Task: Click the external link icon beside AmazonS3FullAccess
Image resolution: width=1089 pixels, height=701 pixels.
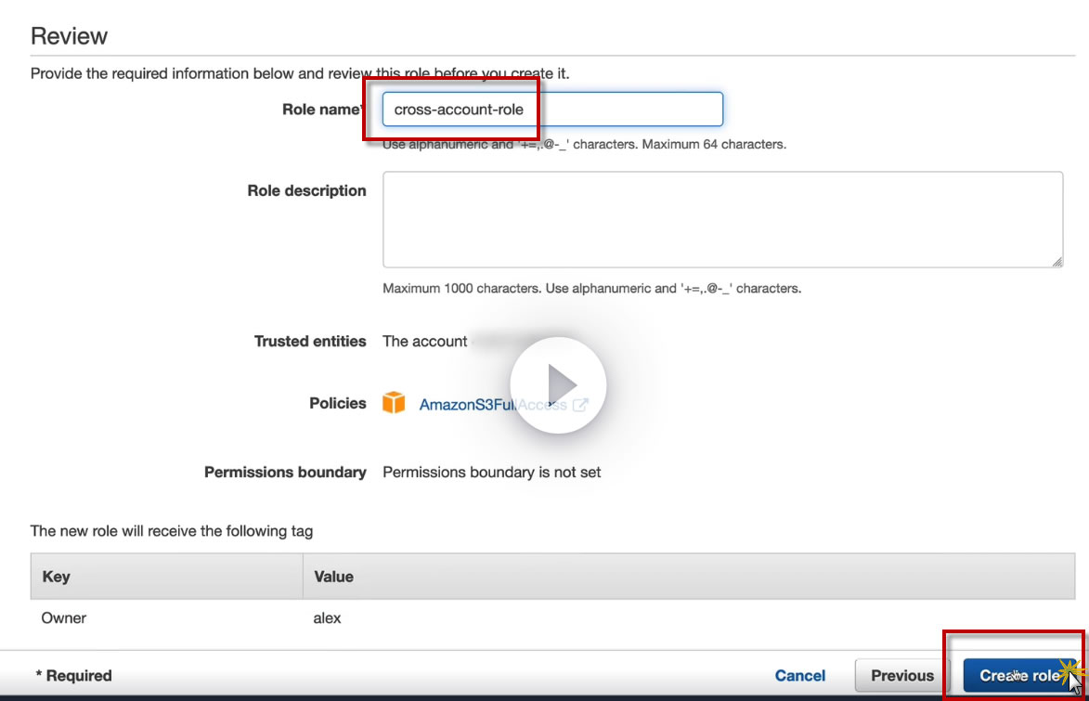Action: [580, 405]
